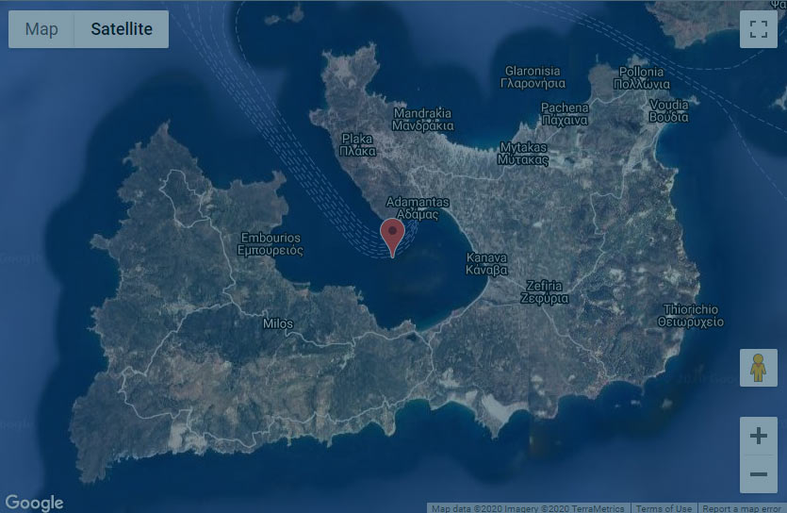This screenshot has width=787, height=513.
Task: Click Report a map error link
Action: click(x=741, y=508)
